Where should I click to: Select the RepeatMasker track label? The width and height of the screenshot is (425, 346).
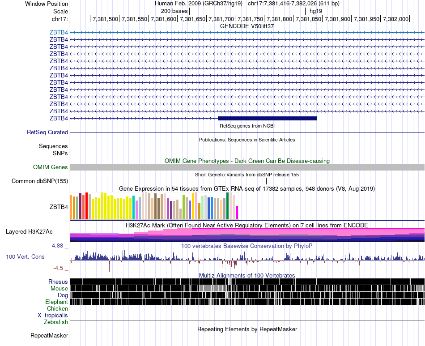49,335
